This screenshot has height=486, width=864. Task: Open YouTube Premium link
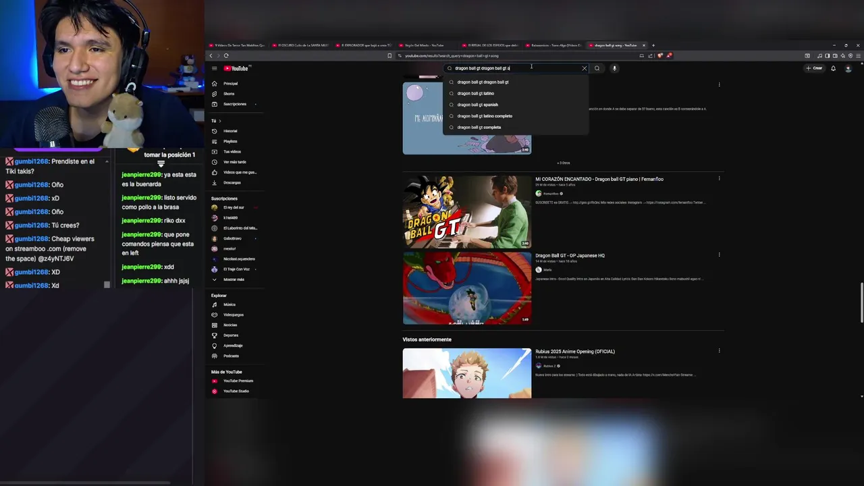tap(238, 381)
